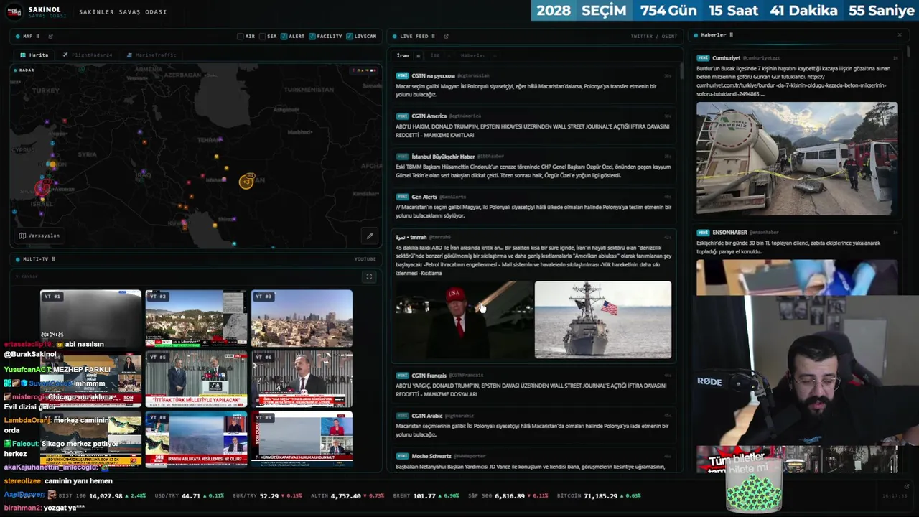Screen dimensions: 919x517
Task: Open the warship image in tmrrah post
Action: [x=603, y=320]
